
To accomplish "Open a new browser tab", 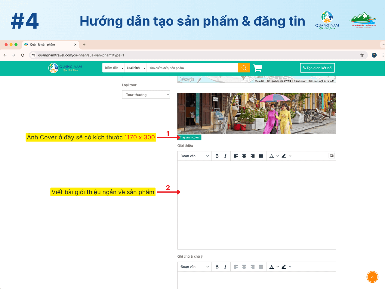I will 84,45.
